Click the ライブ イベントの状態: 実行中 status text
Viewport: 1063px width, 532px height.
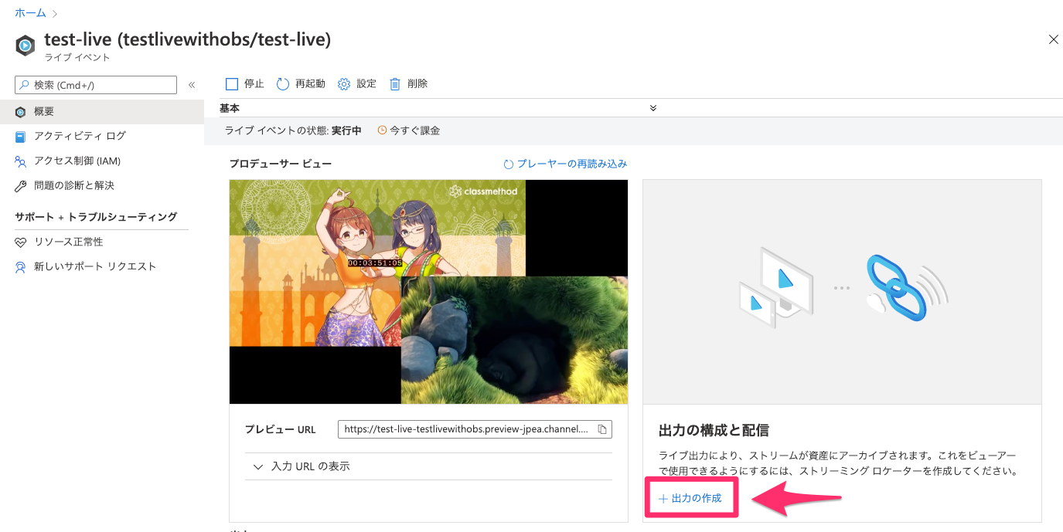293,130
